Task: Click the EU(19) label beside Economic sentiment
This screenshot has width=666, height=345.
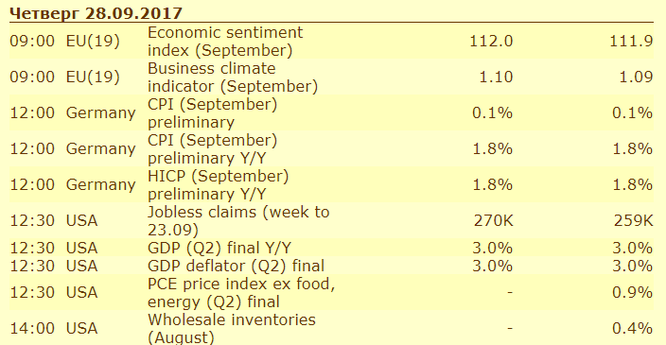Action: tap(93, 42)
